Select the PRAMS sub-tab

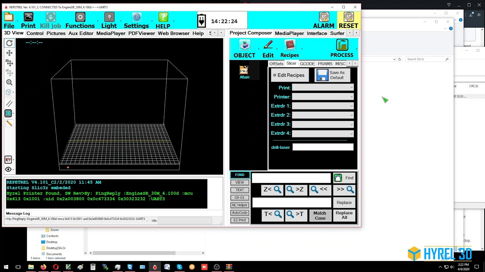(325, 64)
